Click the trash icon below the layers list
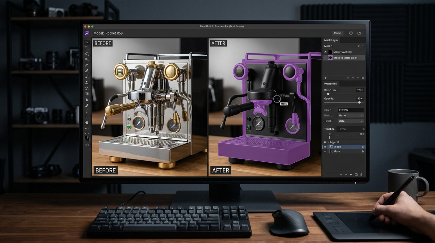This screenshot has width=435, height=243. coord(361,175)
